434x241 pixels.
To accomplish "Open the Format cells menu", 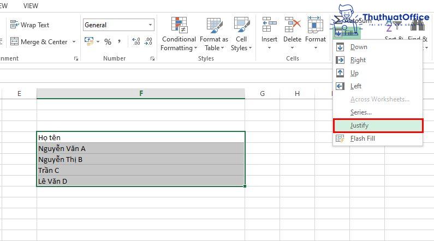I will pos(315,33).
